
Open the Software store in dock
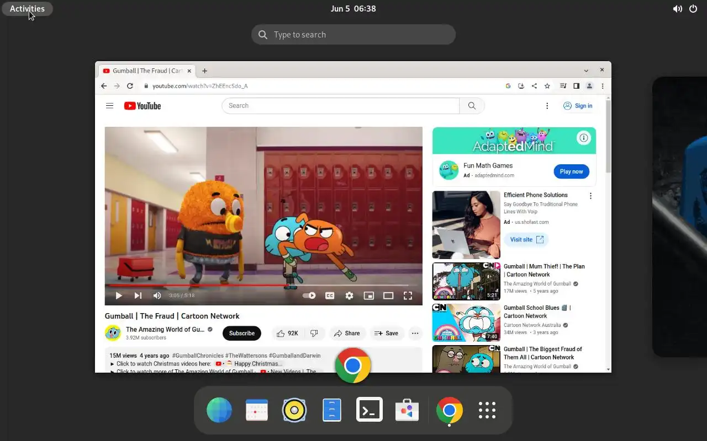(407, 410)
